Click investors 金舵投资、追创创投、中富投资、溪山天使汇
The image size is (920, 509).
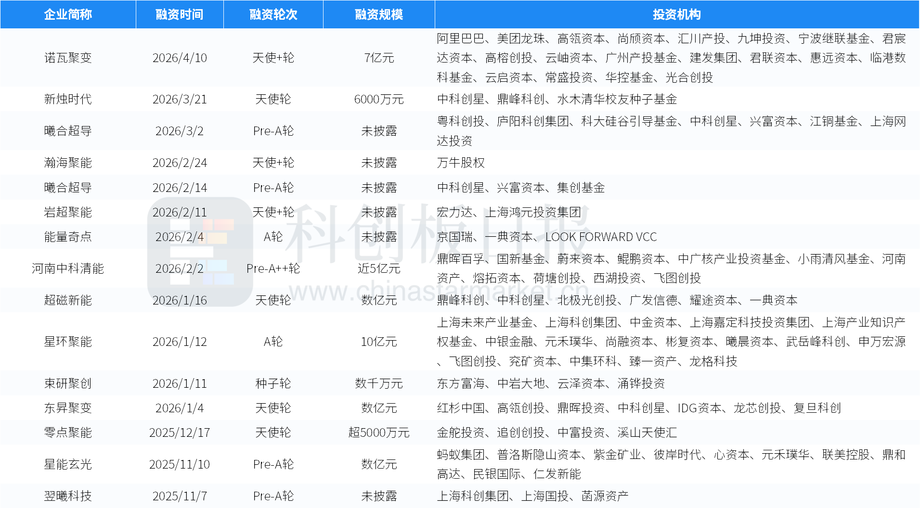click(557, 433)
